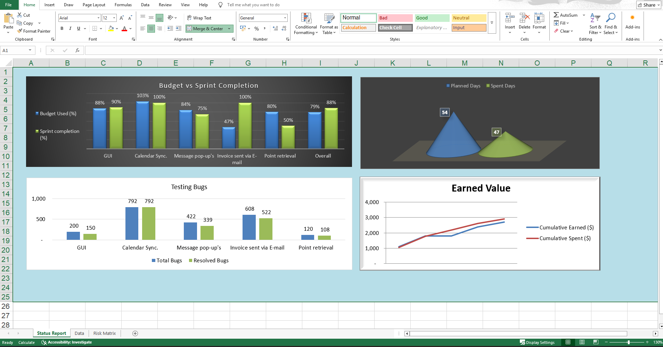Collapse the ribbon

[660, 40]
